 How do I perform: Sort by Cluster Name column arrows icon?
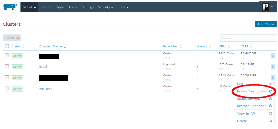coord(65,47)
